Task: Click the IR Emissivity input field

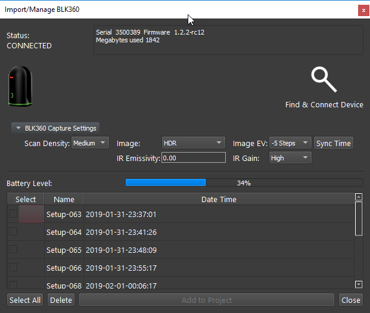Action: pos(194,158)
